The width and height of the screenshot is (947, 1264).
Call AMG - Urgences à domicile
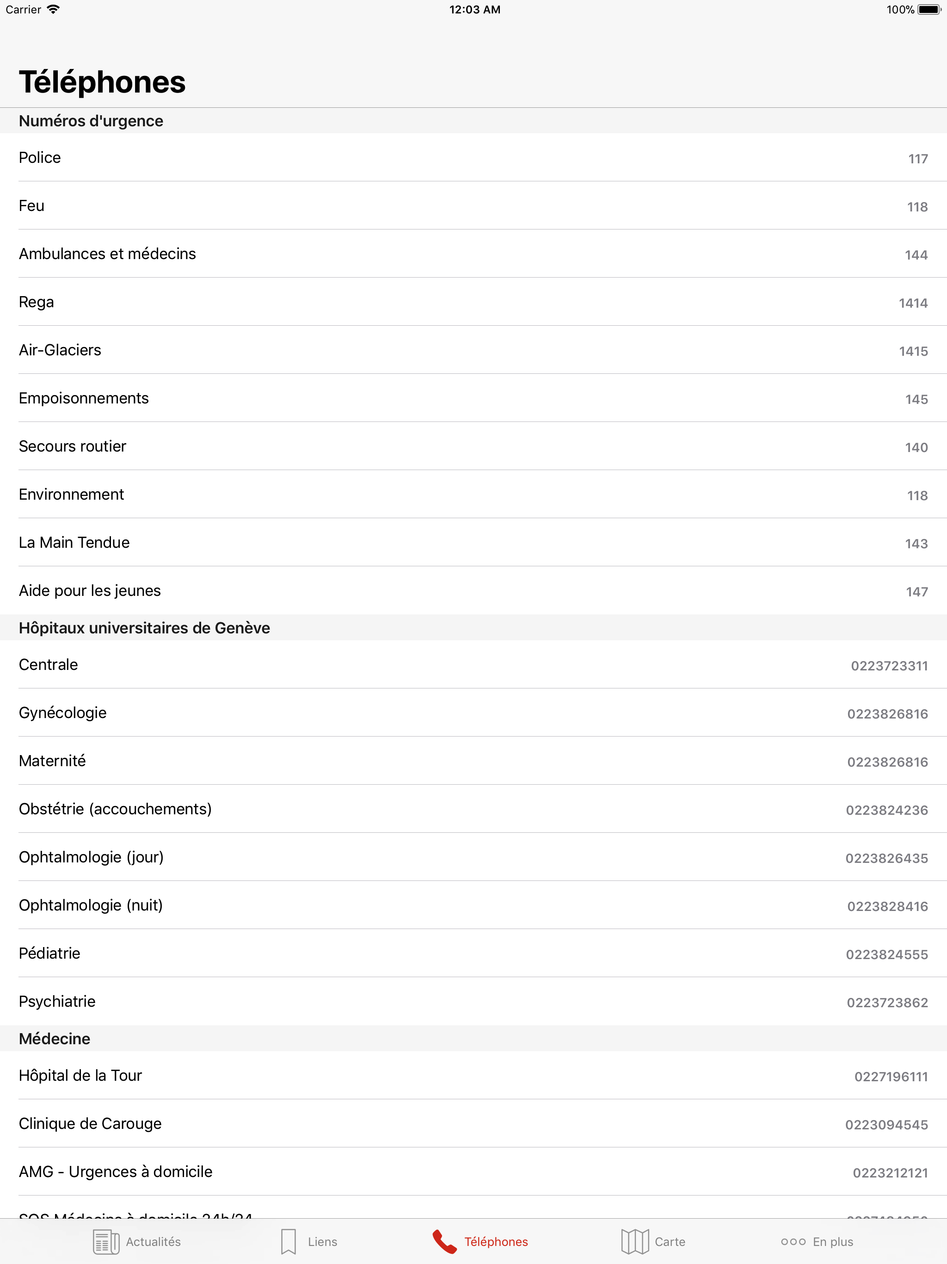pyautogui.click(x=473, y=1172)
